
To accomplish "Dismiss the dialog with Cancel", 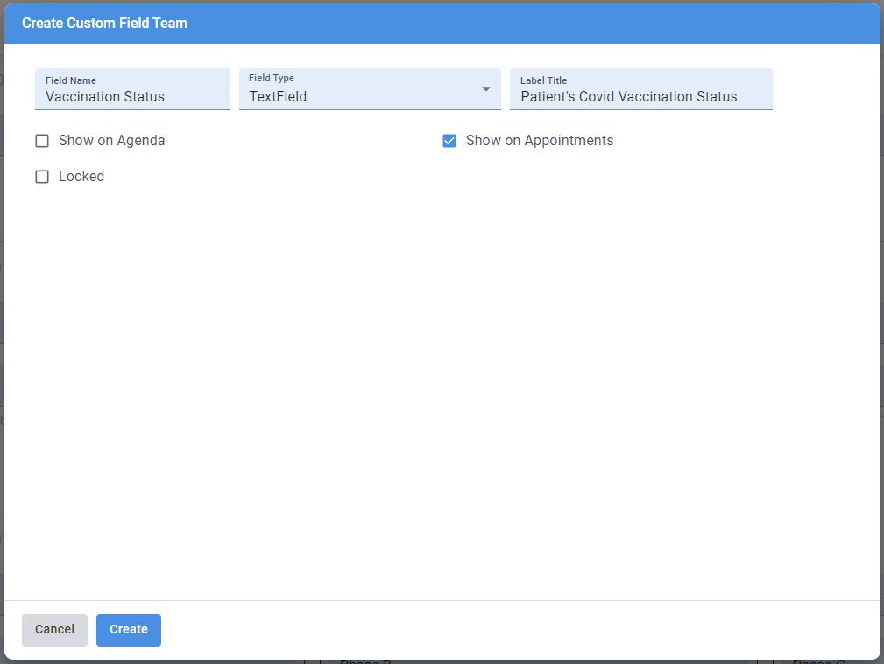I will tap(54, 629).
